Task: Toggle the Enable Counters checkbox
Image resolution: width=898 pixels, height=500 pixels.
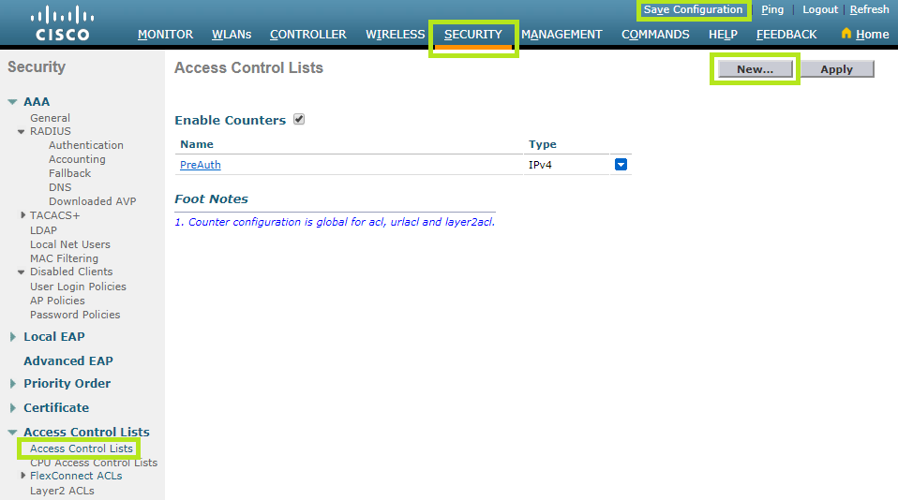Action: [299, 120]
